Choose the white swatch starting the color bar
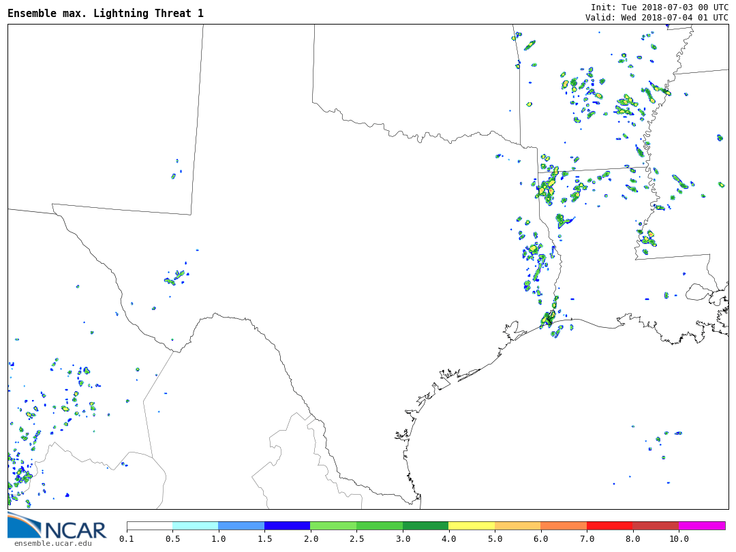 150,525
